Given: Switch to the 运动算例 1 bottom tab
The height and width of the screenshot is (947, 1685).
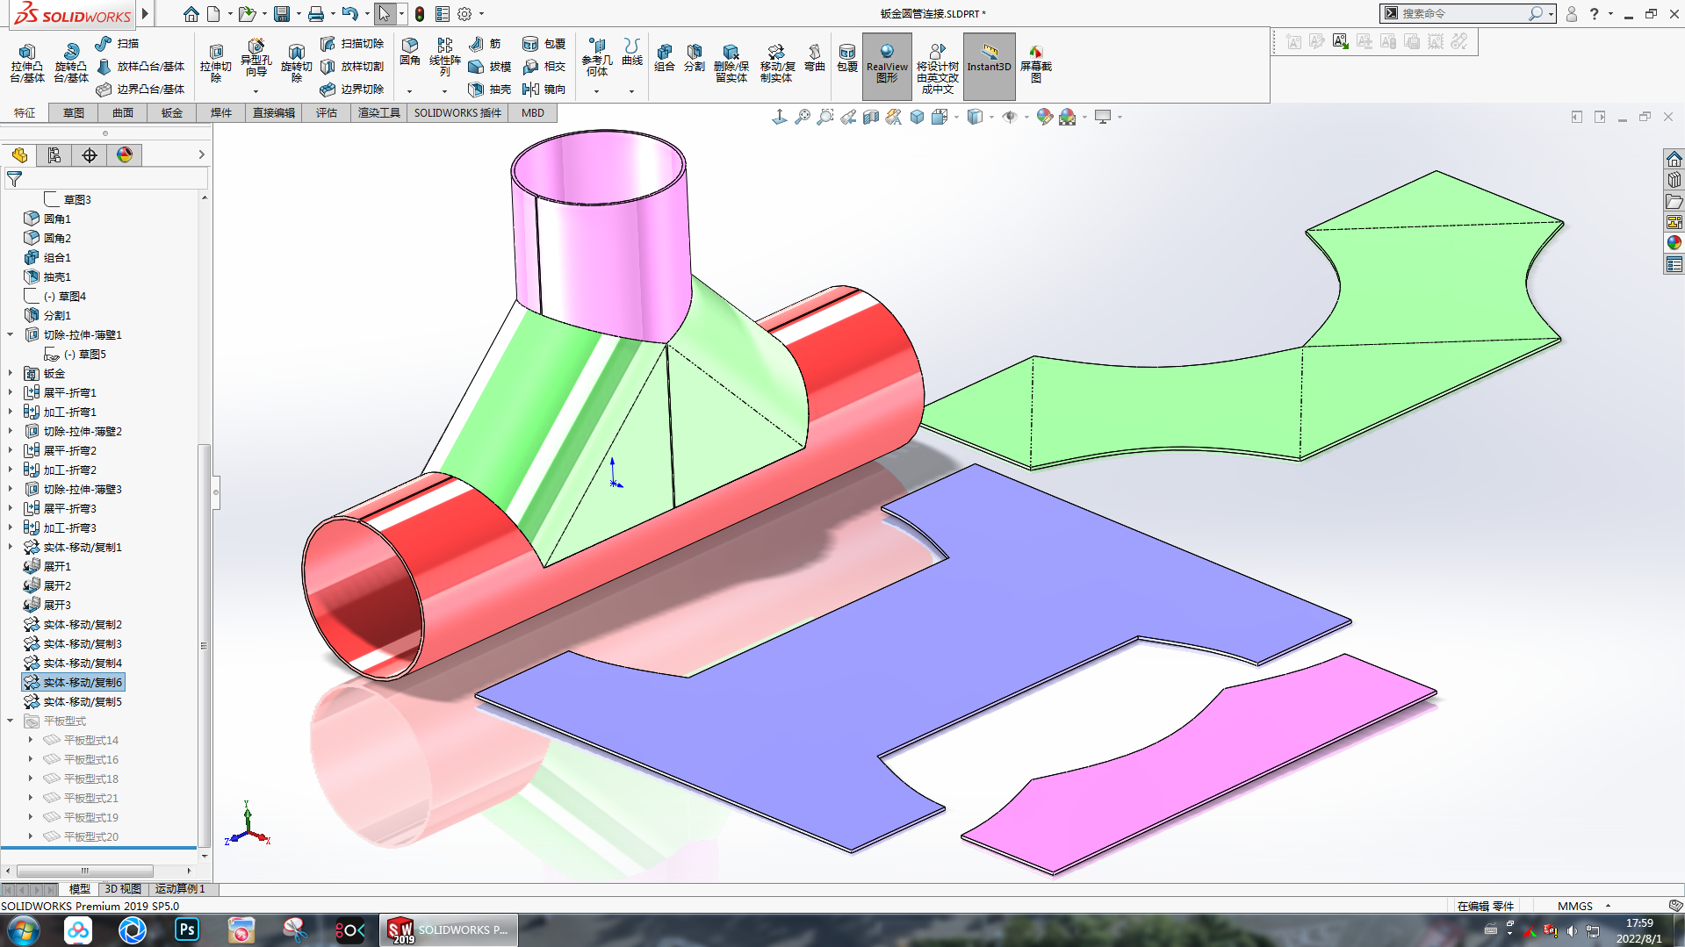Looking at the screenshot, I should pos(180,889).
